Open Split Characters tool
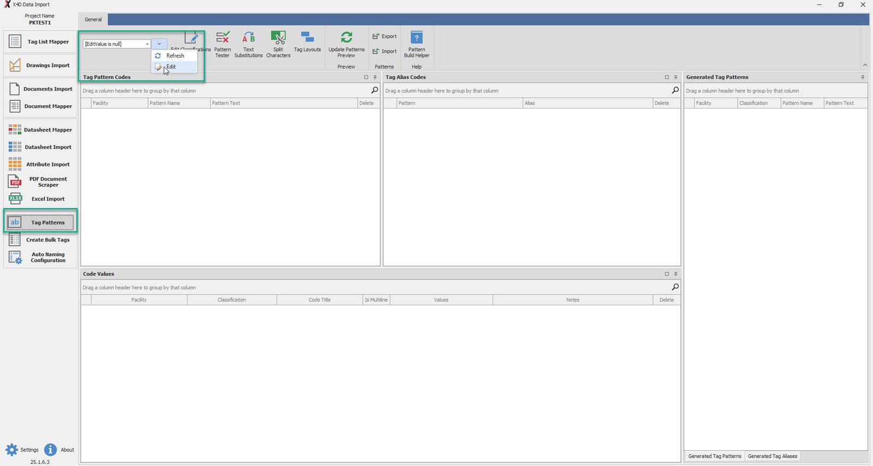873x466 pixels. click(278, 44)
